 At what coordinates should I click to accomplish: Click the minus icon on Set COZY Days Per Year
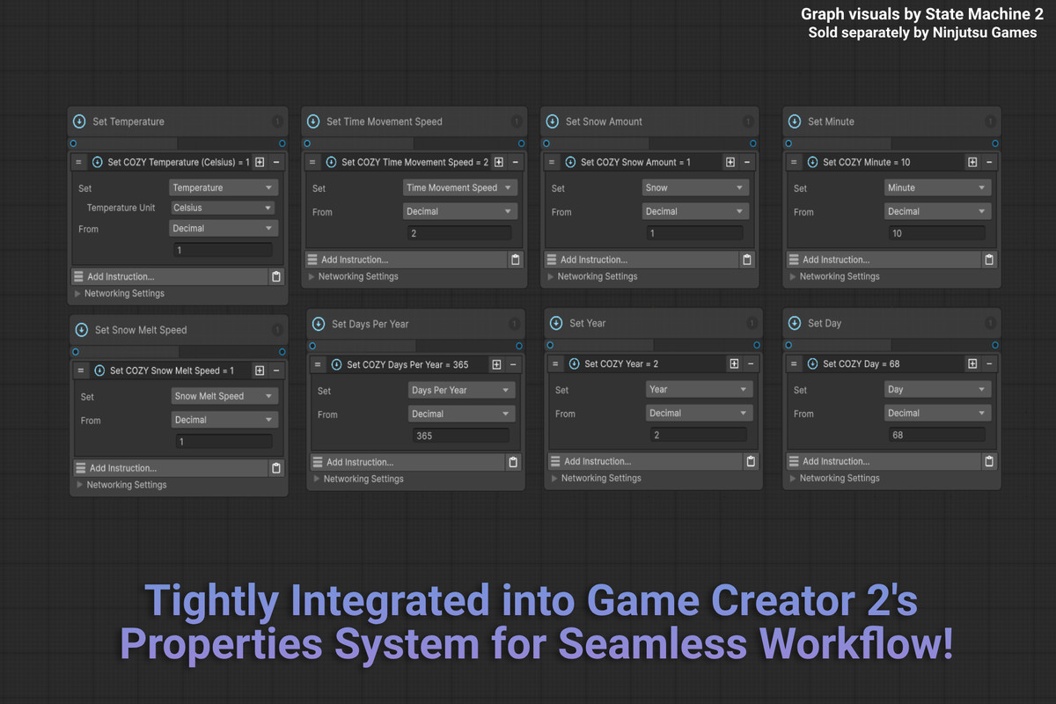(x=513, y=364)
